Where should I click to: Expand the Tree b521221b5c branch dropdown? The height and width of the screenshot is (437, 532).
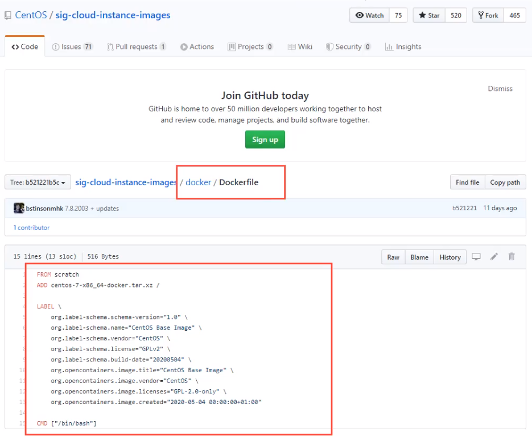(x=38, y=182)
